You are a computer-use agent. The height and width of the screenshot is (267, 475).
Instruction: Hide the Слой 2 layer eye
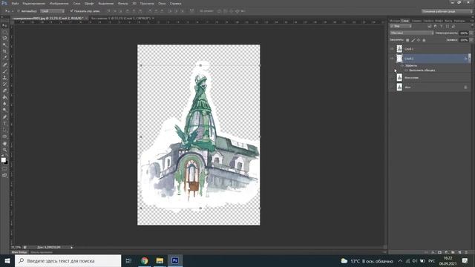coord(392,59)
